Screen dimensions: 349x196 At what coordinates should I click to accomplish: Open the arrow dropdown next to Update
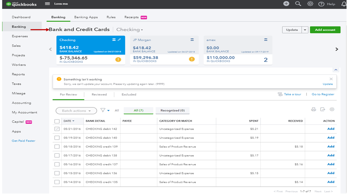click(305, 30)
